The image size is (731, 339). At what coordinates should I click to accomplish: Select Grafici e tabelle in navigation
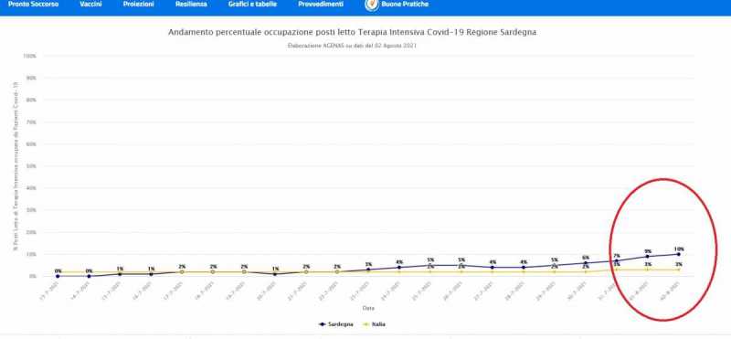pos(252,5)
